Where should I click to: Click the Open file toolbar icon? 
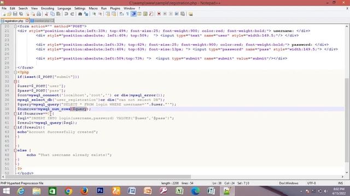9,14
